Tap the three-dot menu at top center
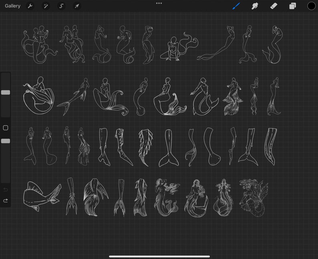This screenshot has height=259, width=318. click(x=159, y=3)
